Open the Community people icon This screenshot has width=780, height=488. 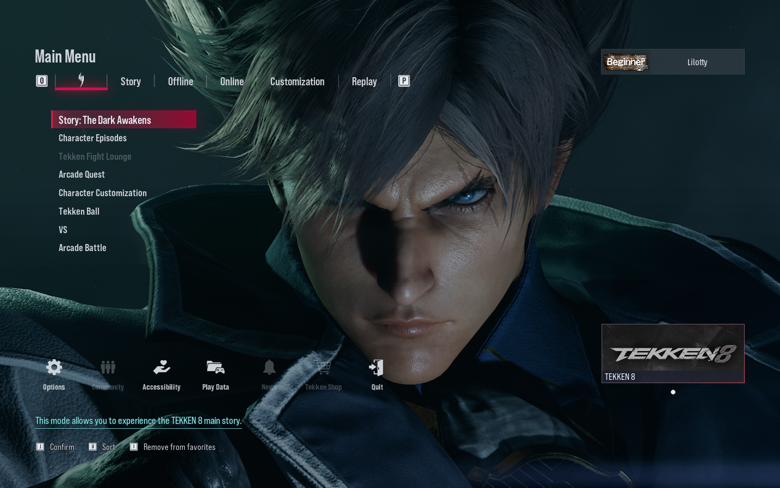tap(108, 368)
